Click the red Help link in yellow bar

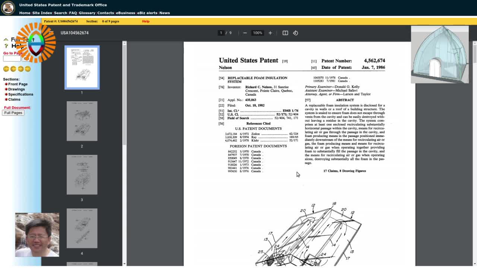[x=146, y=21]
